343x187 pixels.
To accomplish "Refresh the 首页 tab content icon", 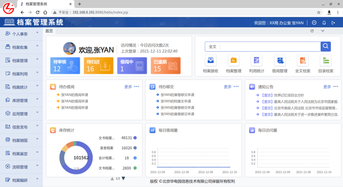I will (312, 31).
